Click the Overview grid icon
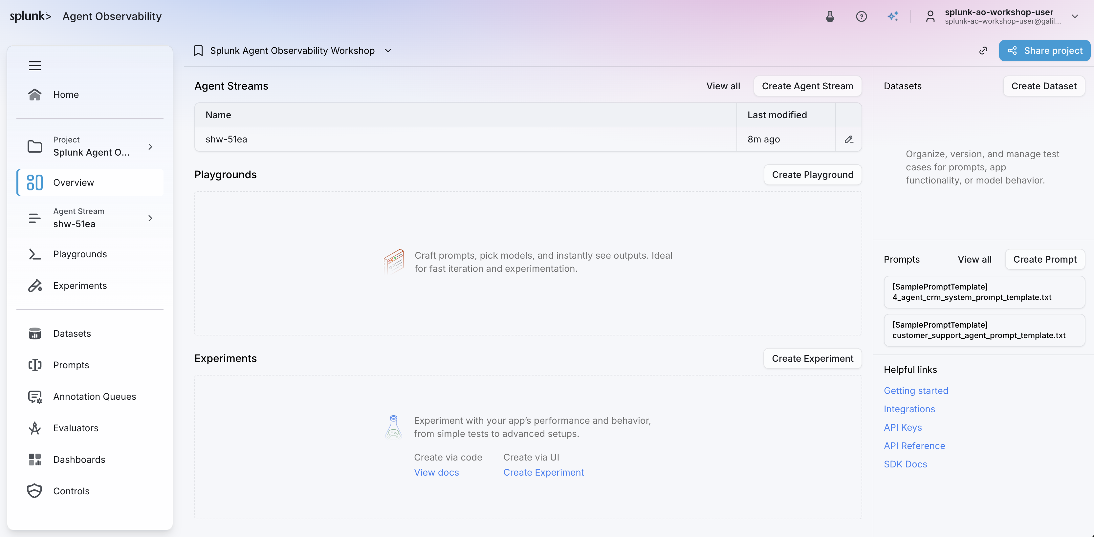This screenshot has height=537, width=1094. pos(35,183)
